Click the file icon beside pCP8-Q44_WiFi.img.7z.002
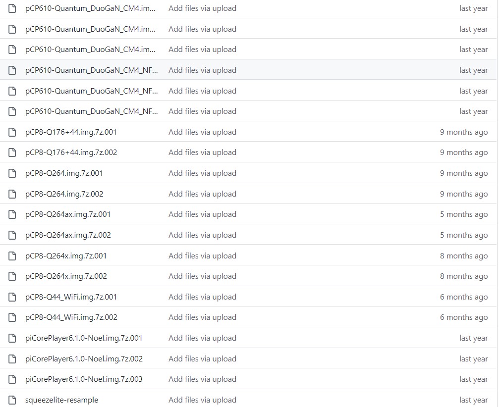 [12, 317]
